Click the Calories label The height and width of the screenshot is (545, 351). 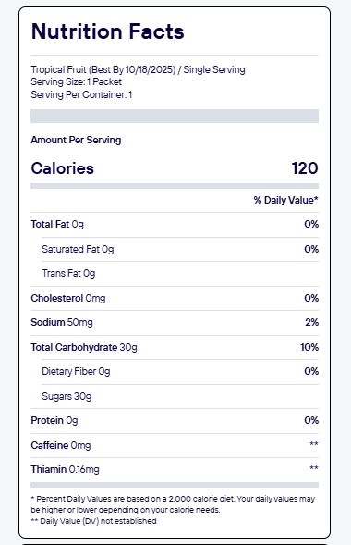63,168
